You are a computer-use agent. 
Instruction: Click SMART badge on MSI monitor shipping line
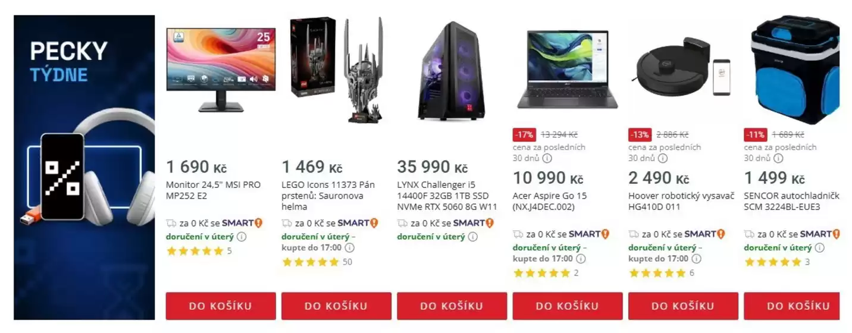click(242, 223)
